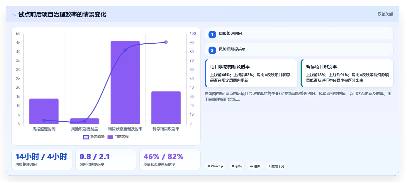The width and height of the screenshot is (405, 182).
Task: Select the 风险识别提前量 list row
Action: pyautogui.click(x=299, y=50)
